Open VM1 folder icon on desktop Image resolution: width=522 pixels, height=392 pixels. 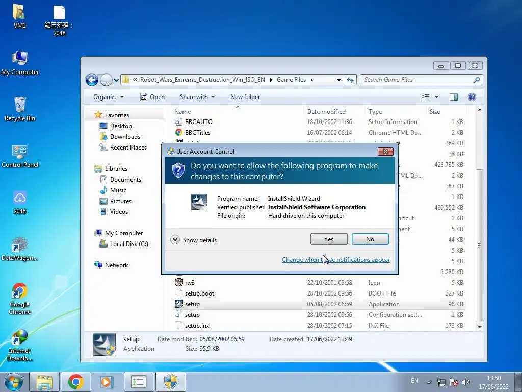(19, 16)
